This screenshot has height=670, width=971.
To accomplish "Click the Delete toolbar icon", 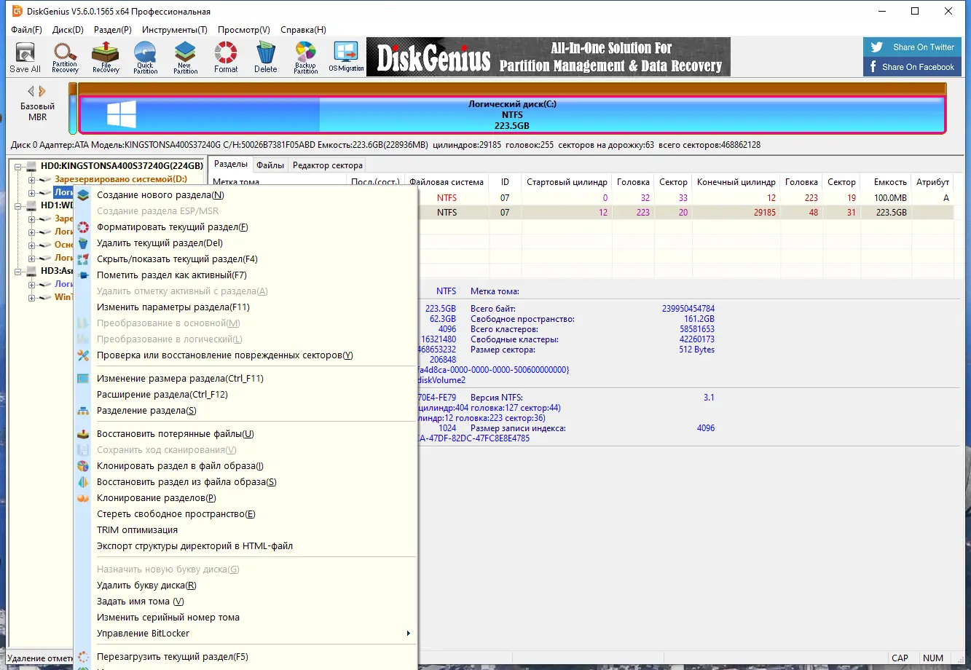I will [266, 58].
